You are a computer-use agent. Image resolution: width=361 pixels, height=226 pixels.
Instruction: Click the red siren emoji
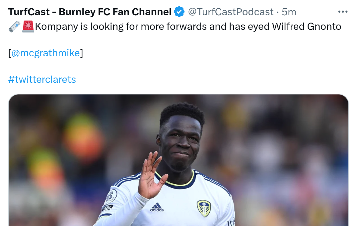point(28,27)
